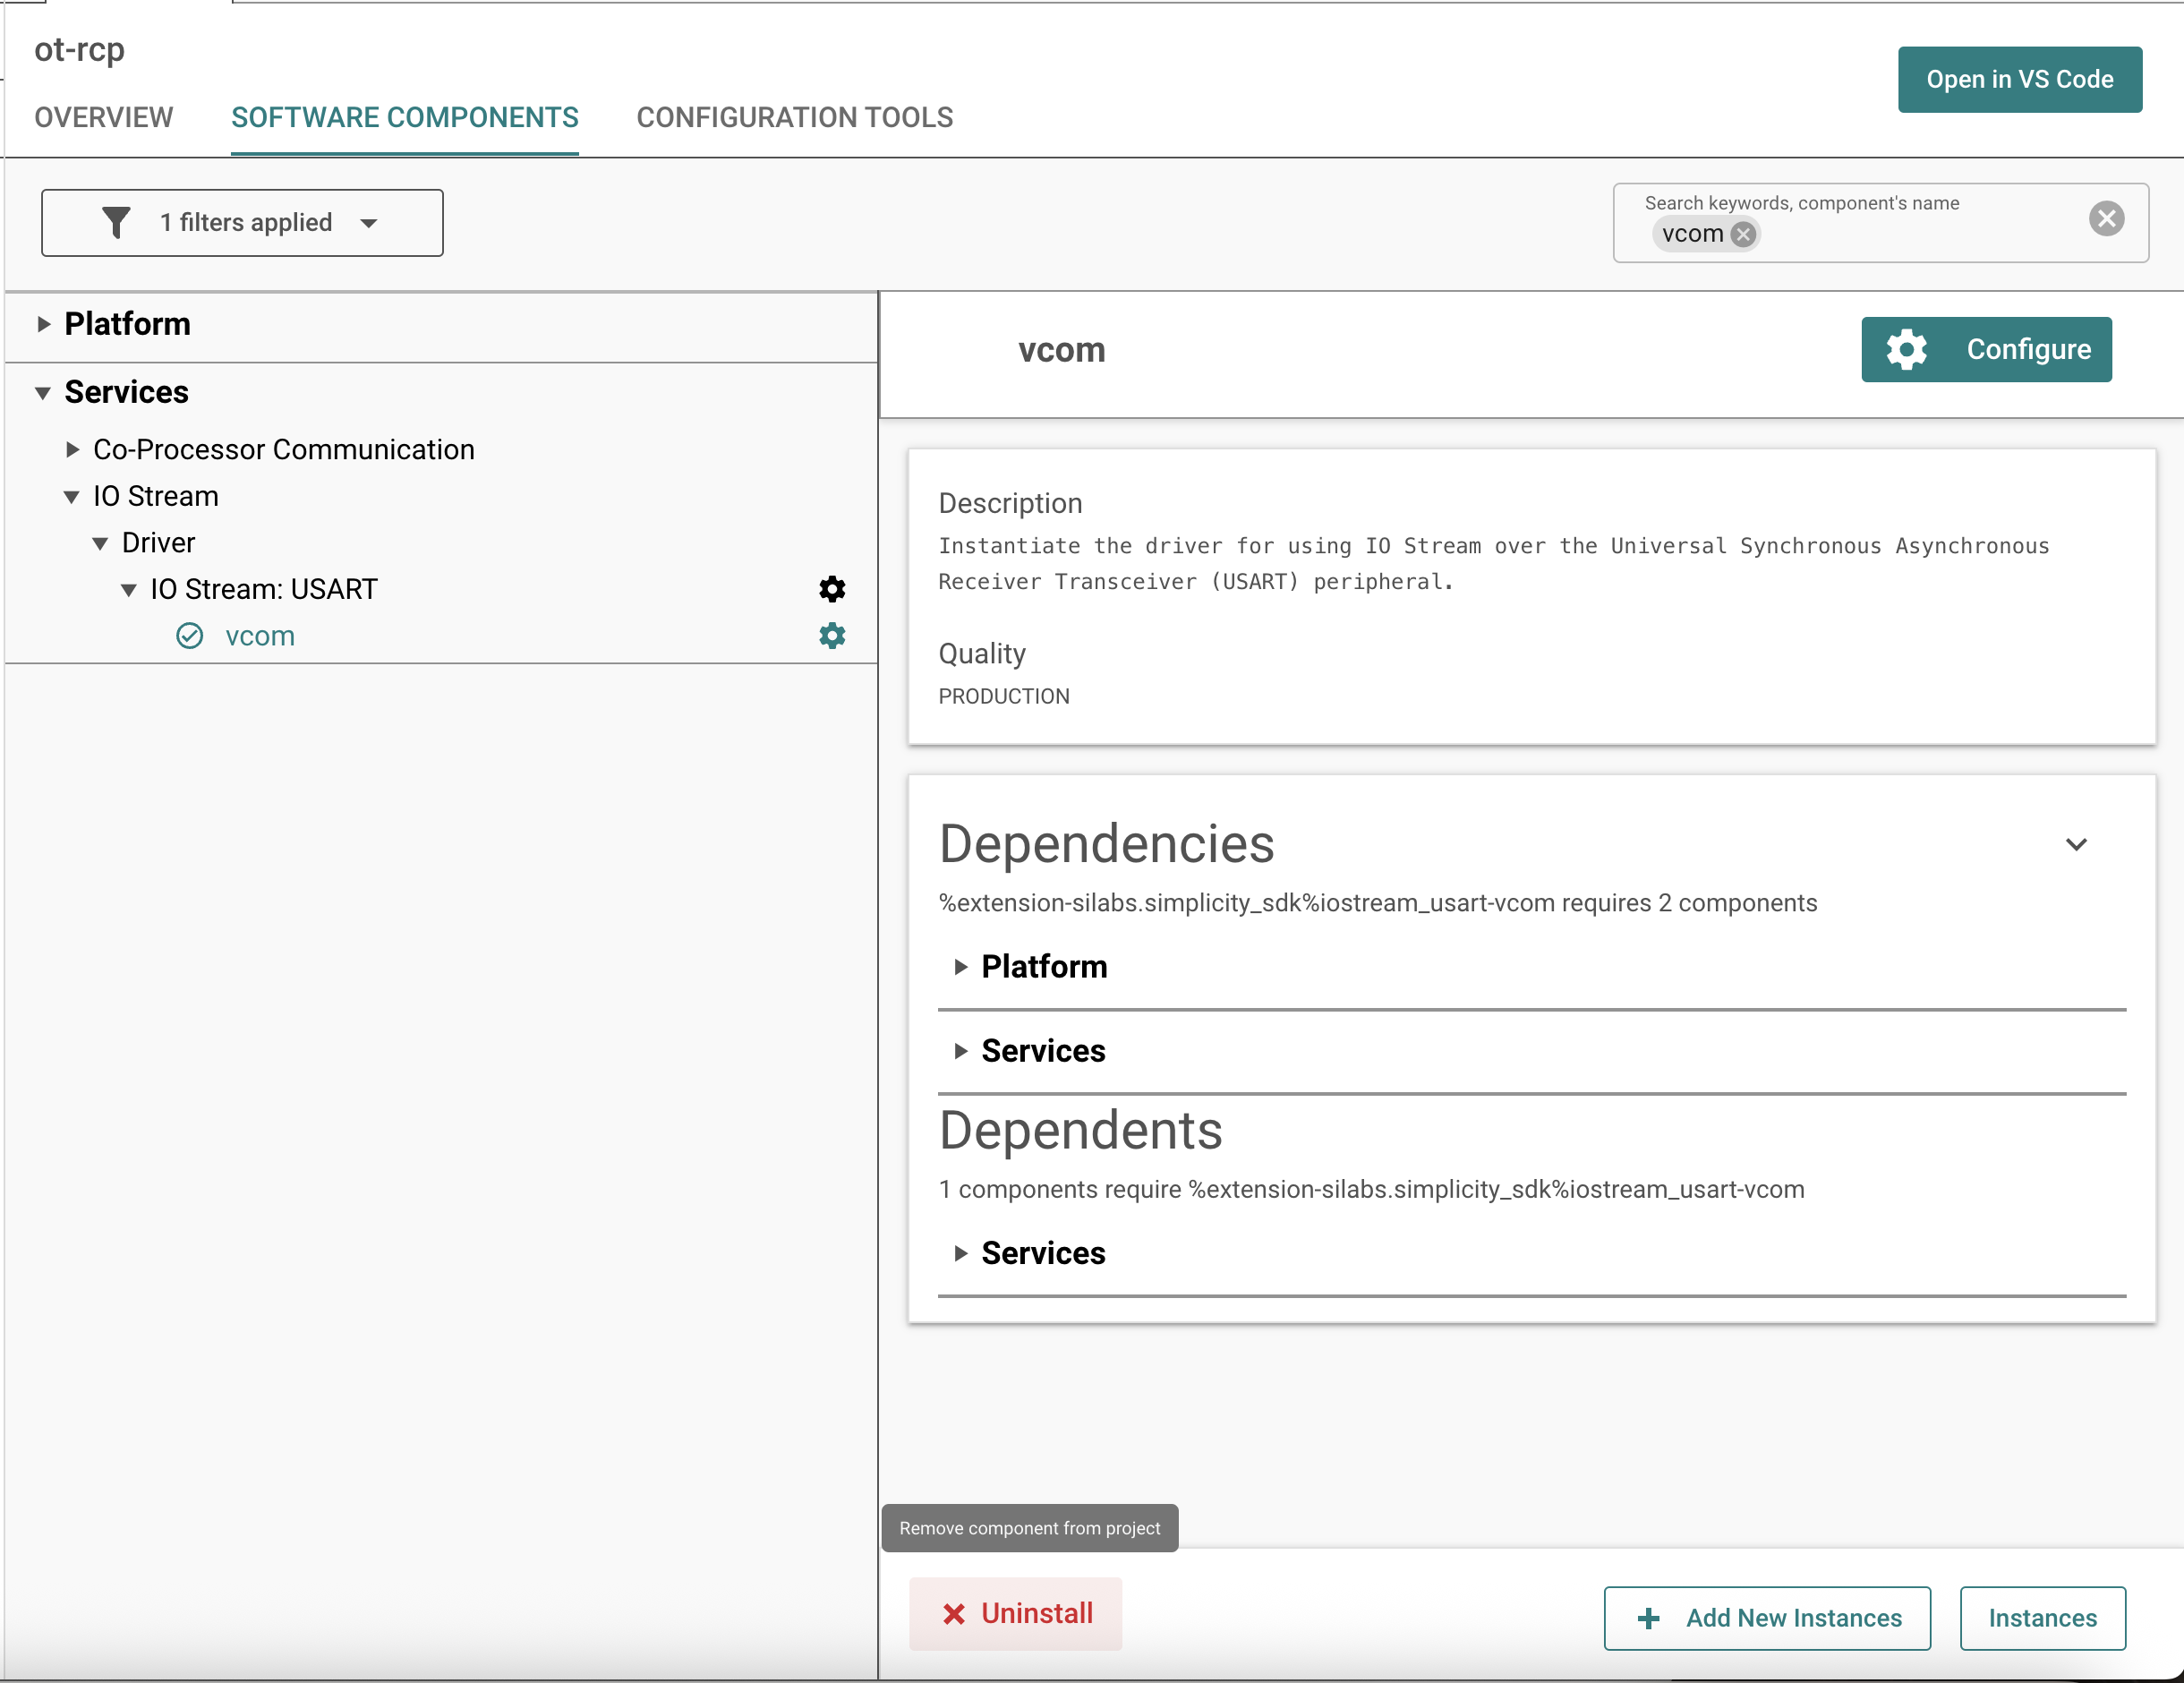Open the CONFIGURATION TOOLS tab
Image resolution: width=2184 pixels, height=1683 pixels.
794,117
